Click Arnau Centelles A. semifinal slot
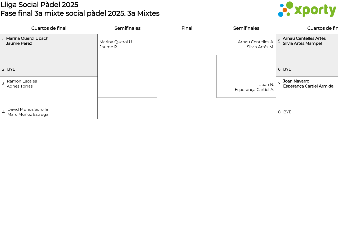Image resolution: width=338 pixels, height=236 pixels. point(256,44)
